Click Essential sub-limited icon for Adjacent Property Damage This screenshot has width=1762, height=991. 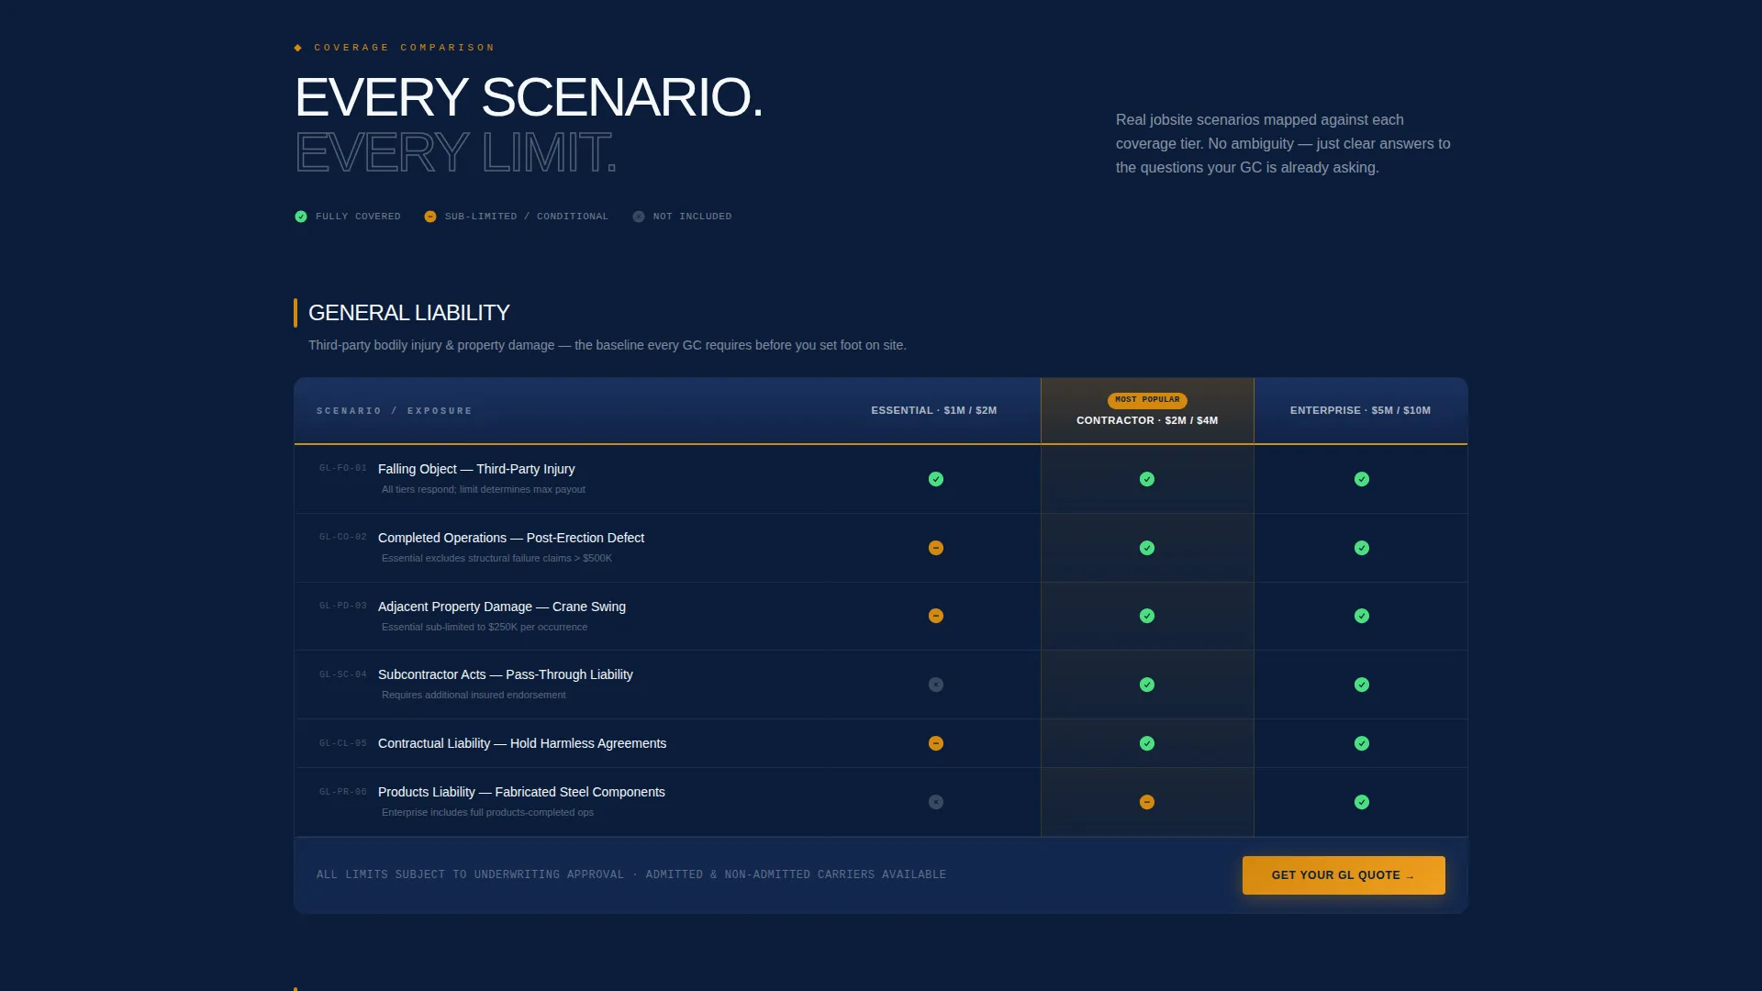pos(935,616)
